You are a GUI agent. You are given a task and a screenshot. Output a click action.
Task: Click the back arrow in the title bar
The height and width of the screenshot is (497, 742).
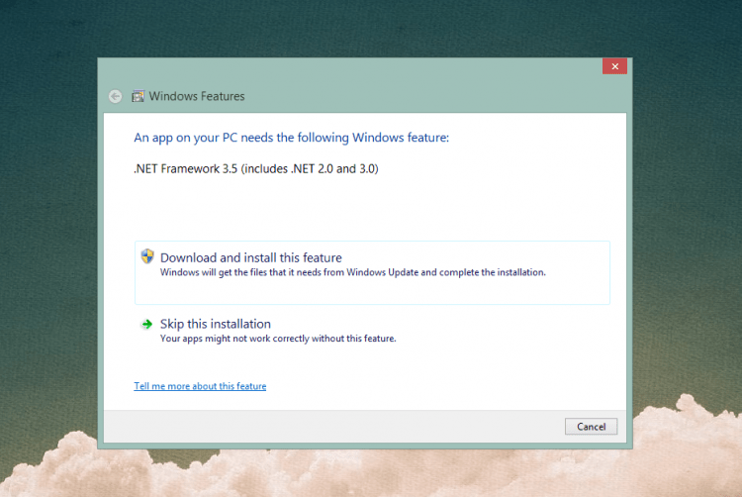[x=115, y=97]
